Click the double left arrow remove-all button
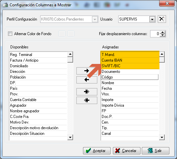Screen dimensions: 177x159 point(87,100)
